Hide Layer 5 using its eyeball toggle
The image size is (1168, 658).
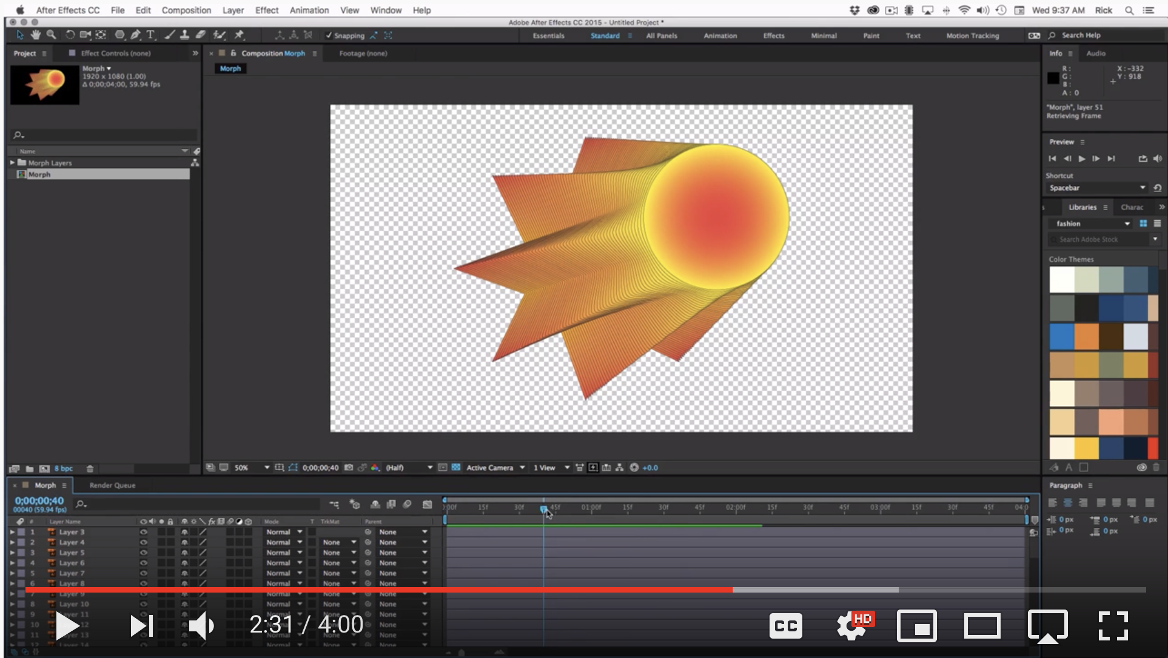pyautogui.click(x=143, y=552)
